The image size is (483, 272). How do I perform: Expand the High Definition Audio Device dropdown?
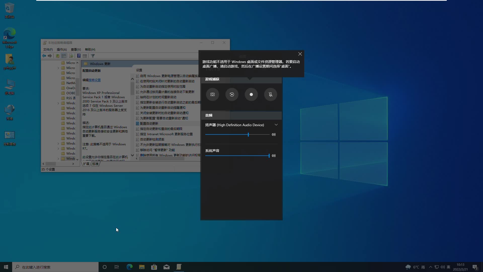(x=276, y=124)
